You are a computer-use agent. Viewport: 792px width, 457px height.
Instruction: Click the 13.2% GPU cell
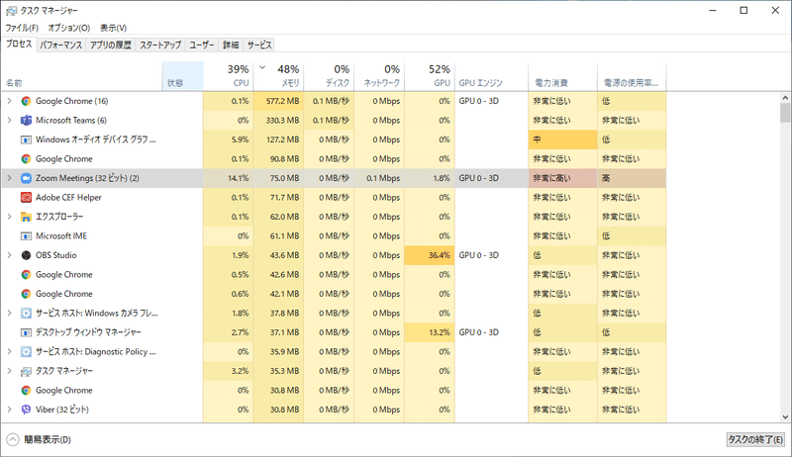tap(430, 332)
